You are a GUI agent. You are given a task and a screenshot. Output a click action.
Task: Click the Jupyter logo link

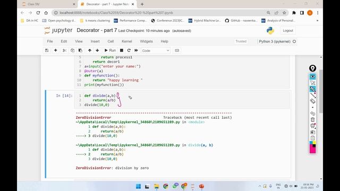(58, 30)
